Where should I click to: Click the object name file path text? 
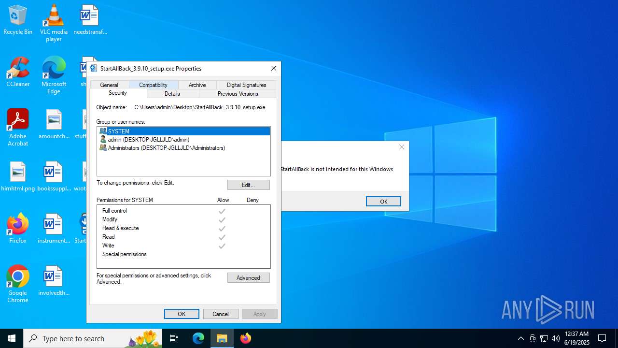point(200,107)
